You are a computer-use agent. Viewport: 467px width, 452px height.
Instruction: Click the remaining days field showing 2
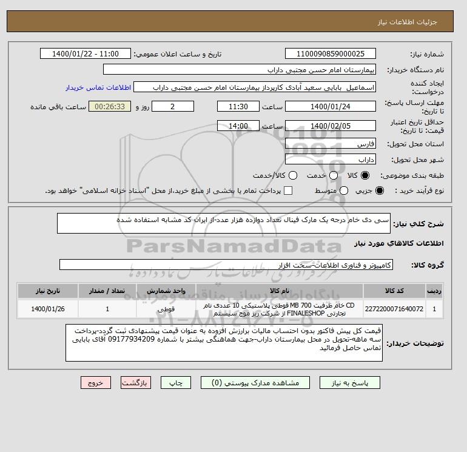[x=173, y=106]
